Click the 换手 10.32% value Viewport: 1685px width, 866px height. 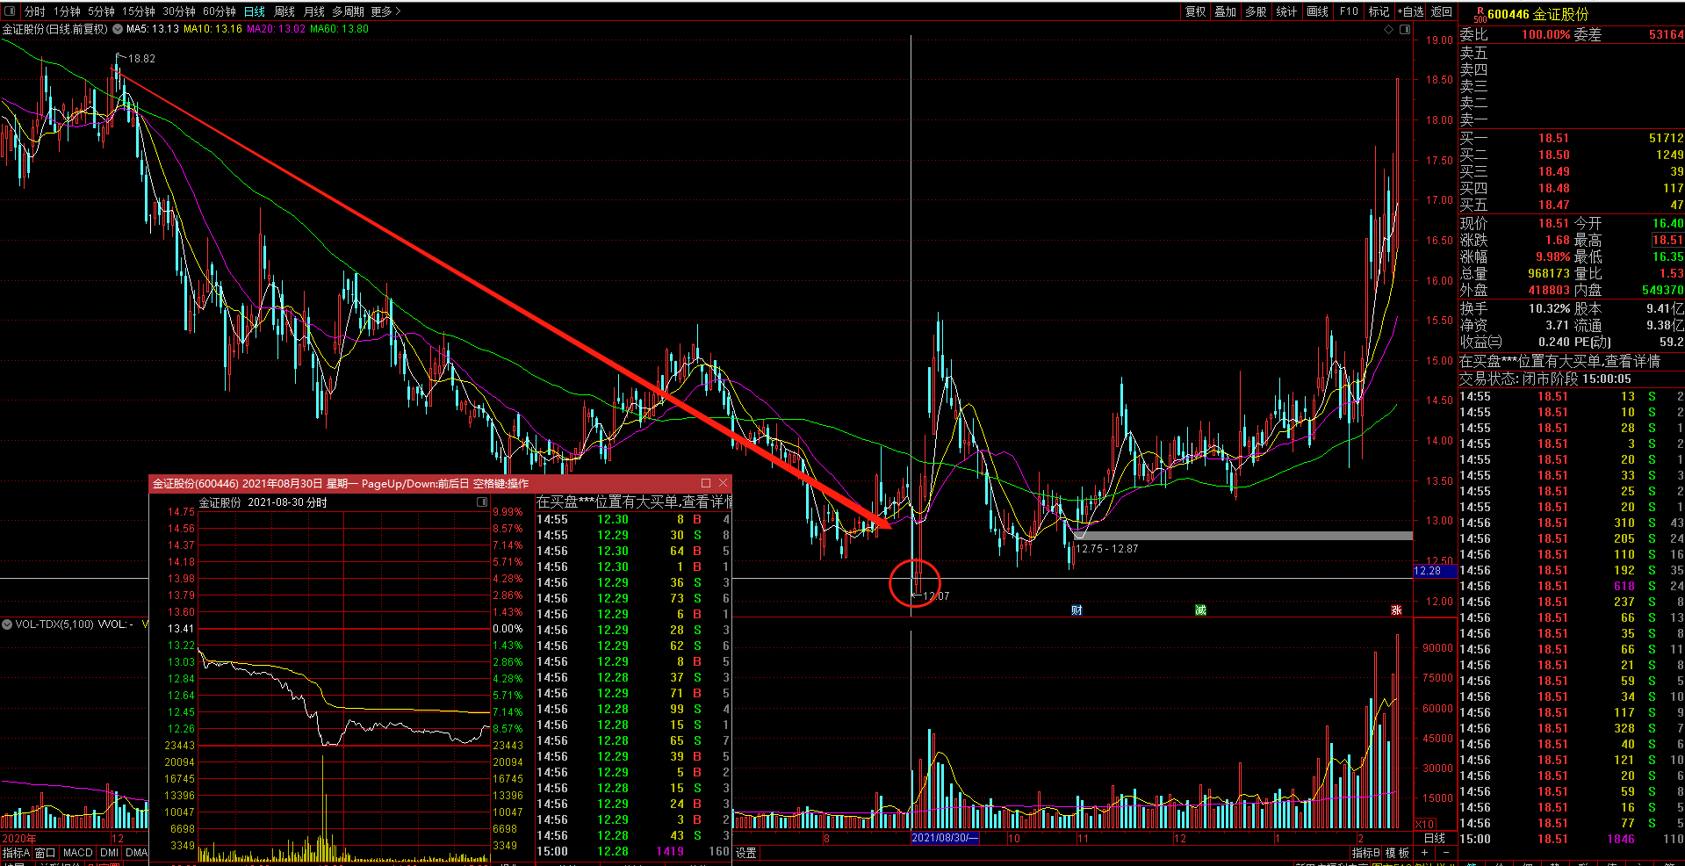(1549, 308)
